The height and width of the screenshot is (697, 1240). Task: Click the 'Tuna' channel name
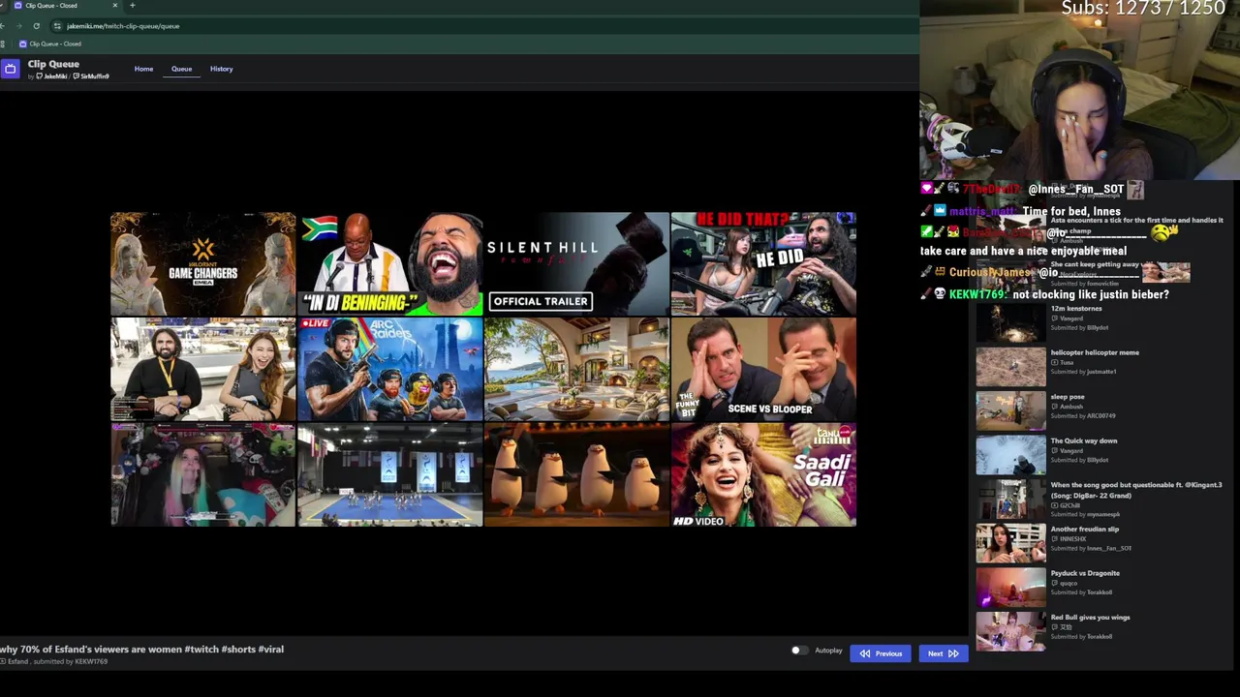pyautogui.click(x=1067, y=362)
